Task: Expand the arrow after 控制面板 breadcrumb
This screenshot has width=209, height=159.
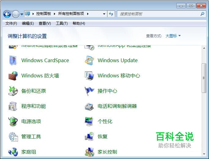Action: 55,14
